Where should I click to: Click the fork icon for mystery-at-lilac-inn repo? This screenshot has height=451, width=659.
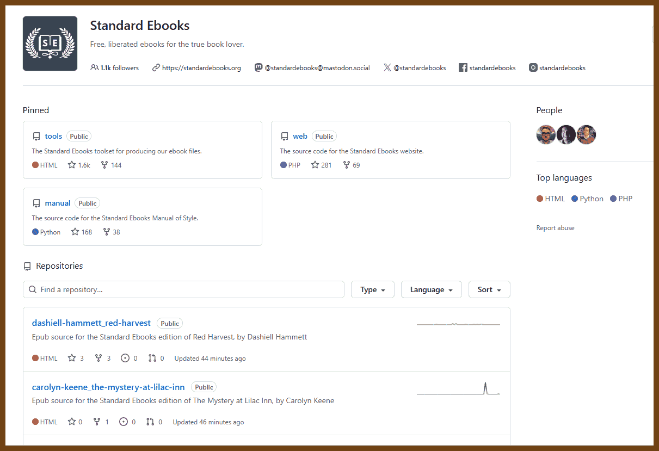(x=97, y=422)
